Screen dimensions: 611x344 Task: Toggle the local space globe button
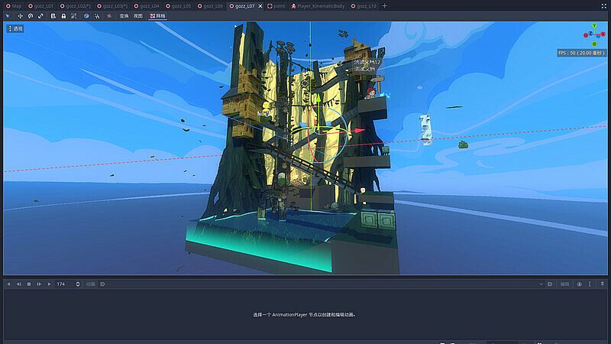(86, 15)
